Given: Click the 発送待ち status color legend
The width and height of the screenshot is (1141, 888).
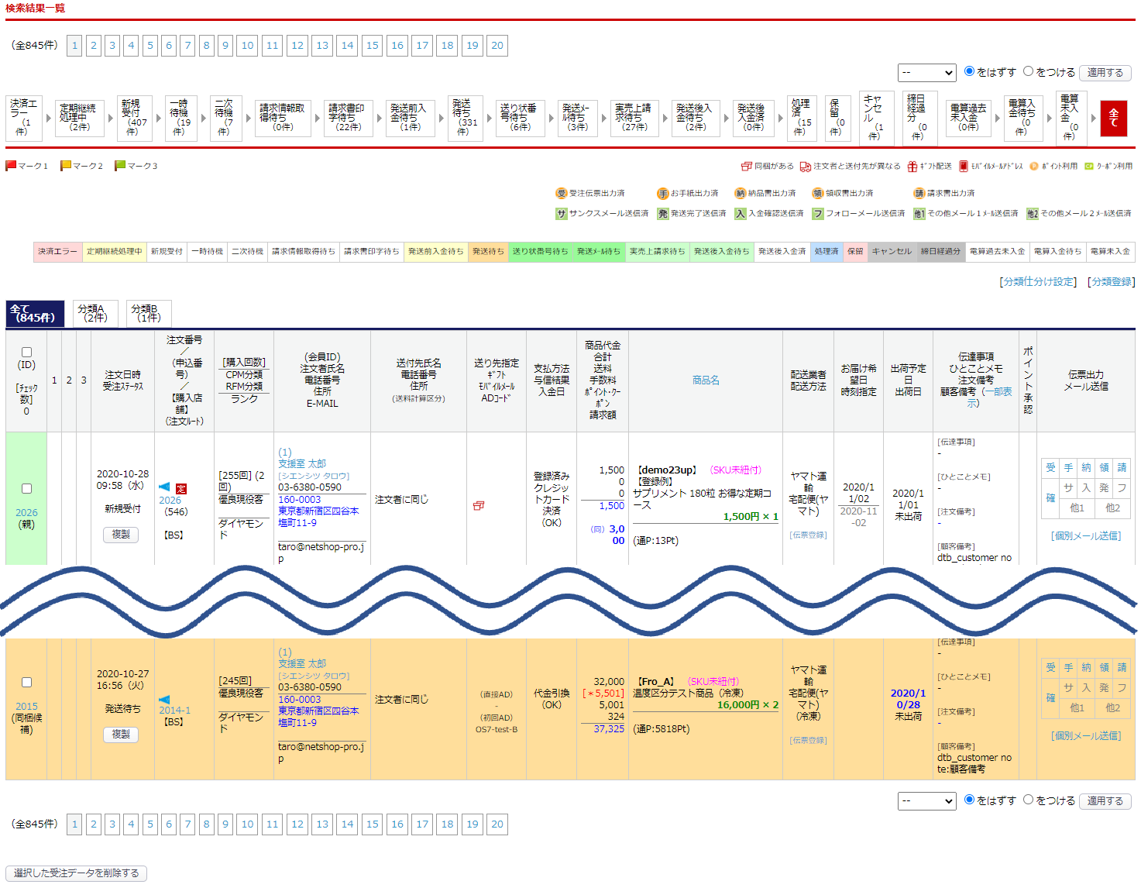Looking at the screenshot, I should coord(488,252).
